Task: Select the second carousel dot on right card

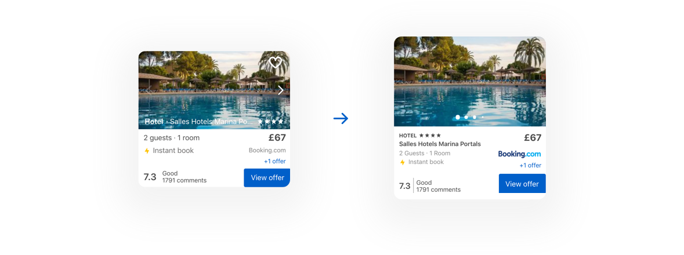Action: (466, 117)
